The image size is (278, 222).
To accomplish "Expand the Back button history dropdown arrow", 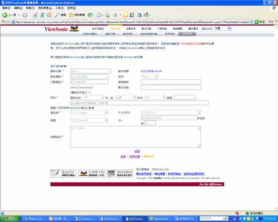I will tap(19, 15).
